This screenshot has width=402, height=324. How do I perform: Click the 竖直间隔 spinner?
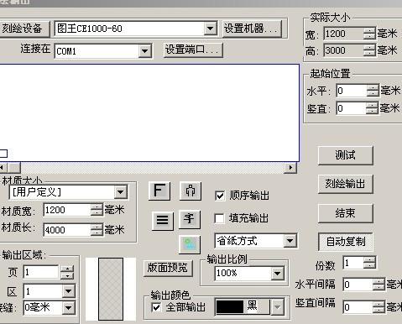tap(379, 307)
